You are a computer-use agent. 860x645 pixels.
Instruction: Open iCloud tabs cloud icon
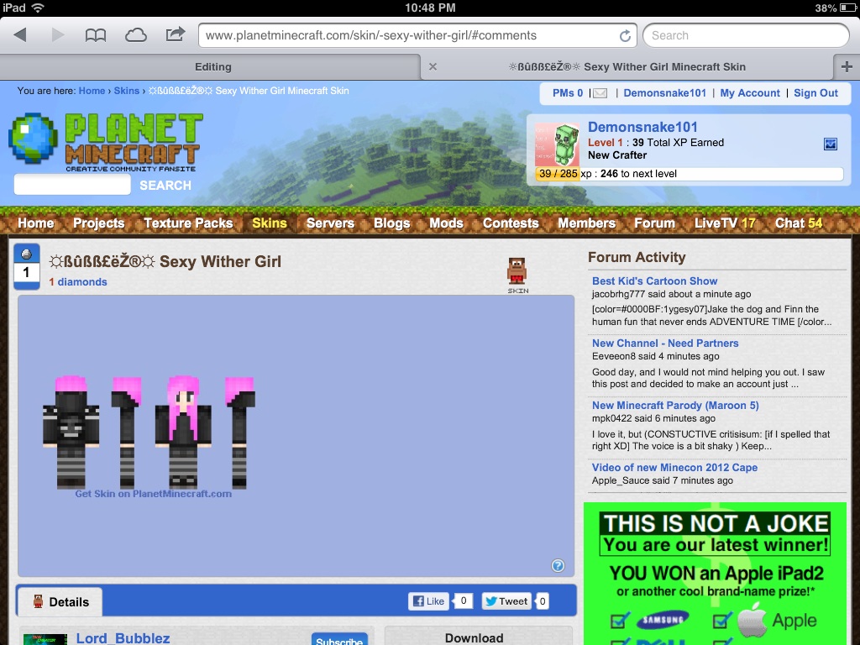click(135, 35)
